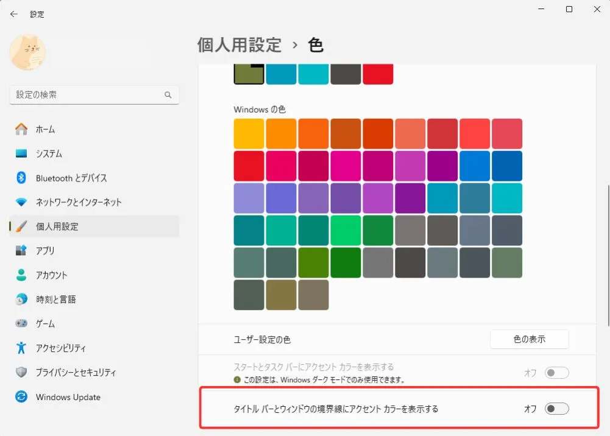Click the search magnifier icon
The height and width of the screenshot is (436, 610).
pyautogui.click(x=168, y=95)
